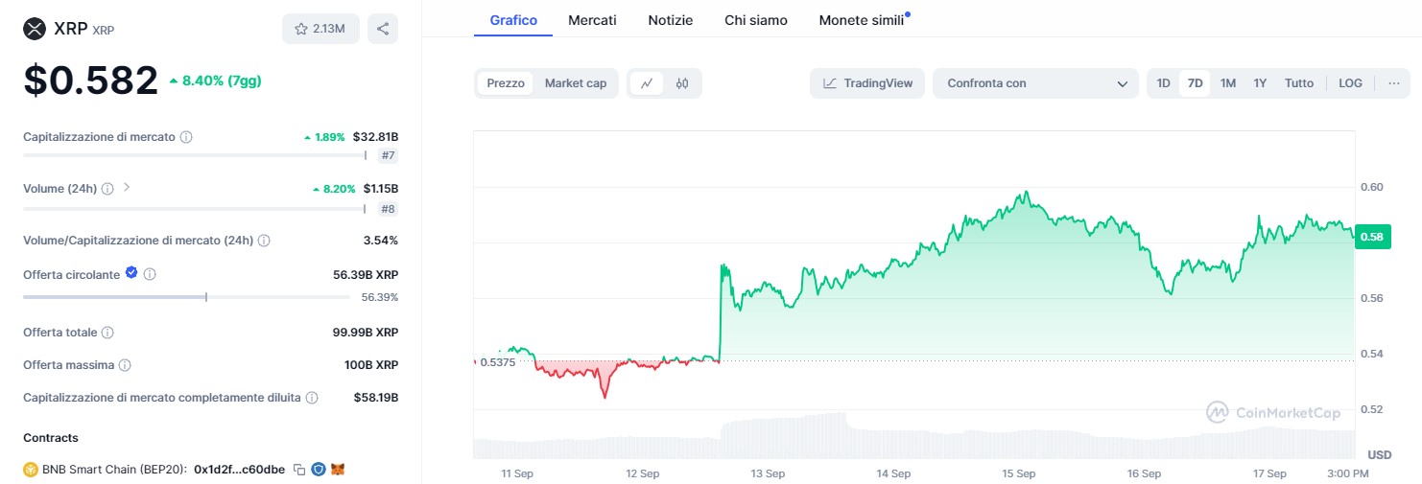Open the three-dots chart options menu

[1394, 83]
